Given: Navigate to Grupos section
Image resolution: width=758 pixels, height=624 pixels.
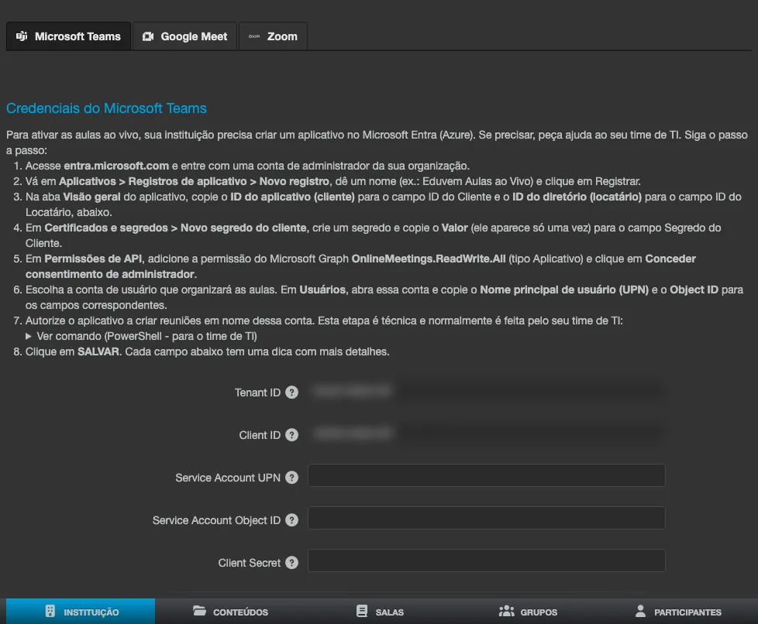Looking at the screenshot, I should tap(528, 612).
